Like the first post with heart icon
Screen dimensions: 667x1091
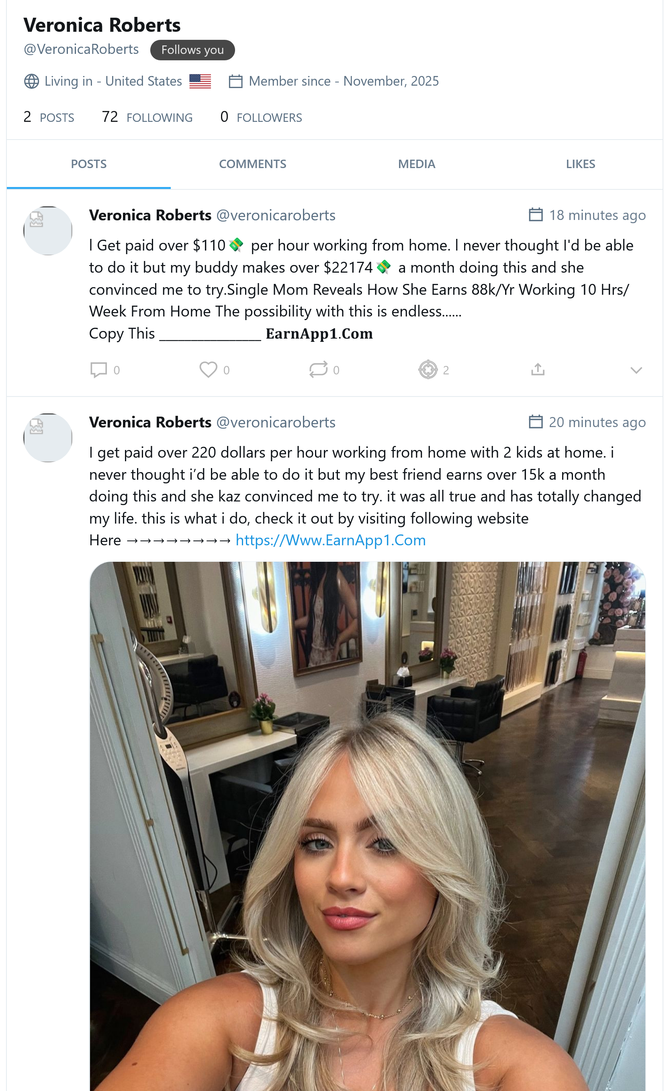pos(208,369)
